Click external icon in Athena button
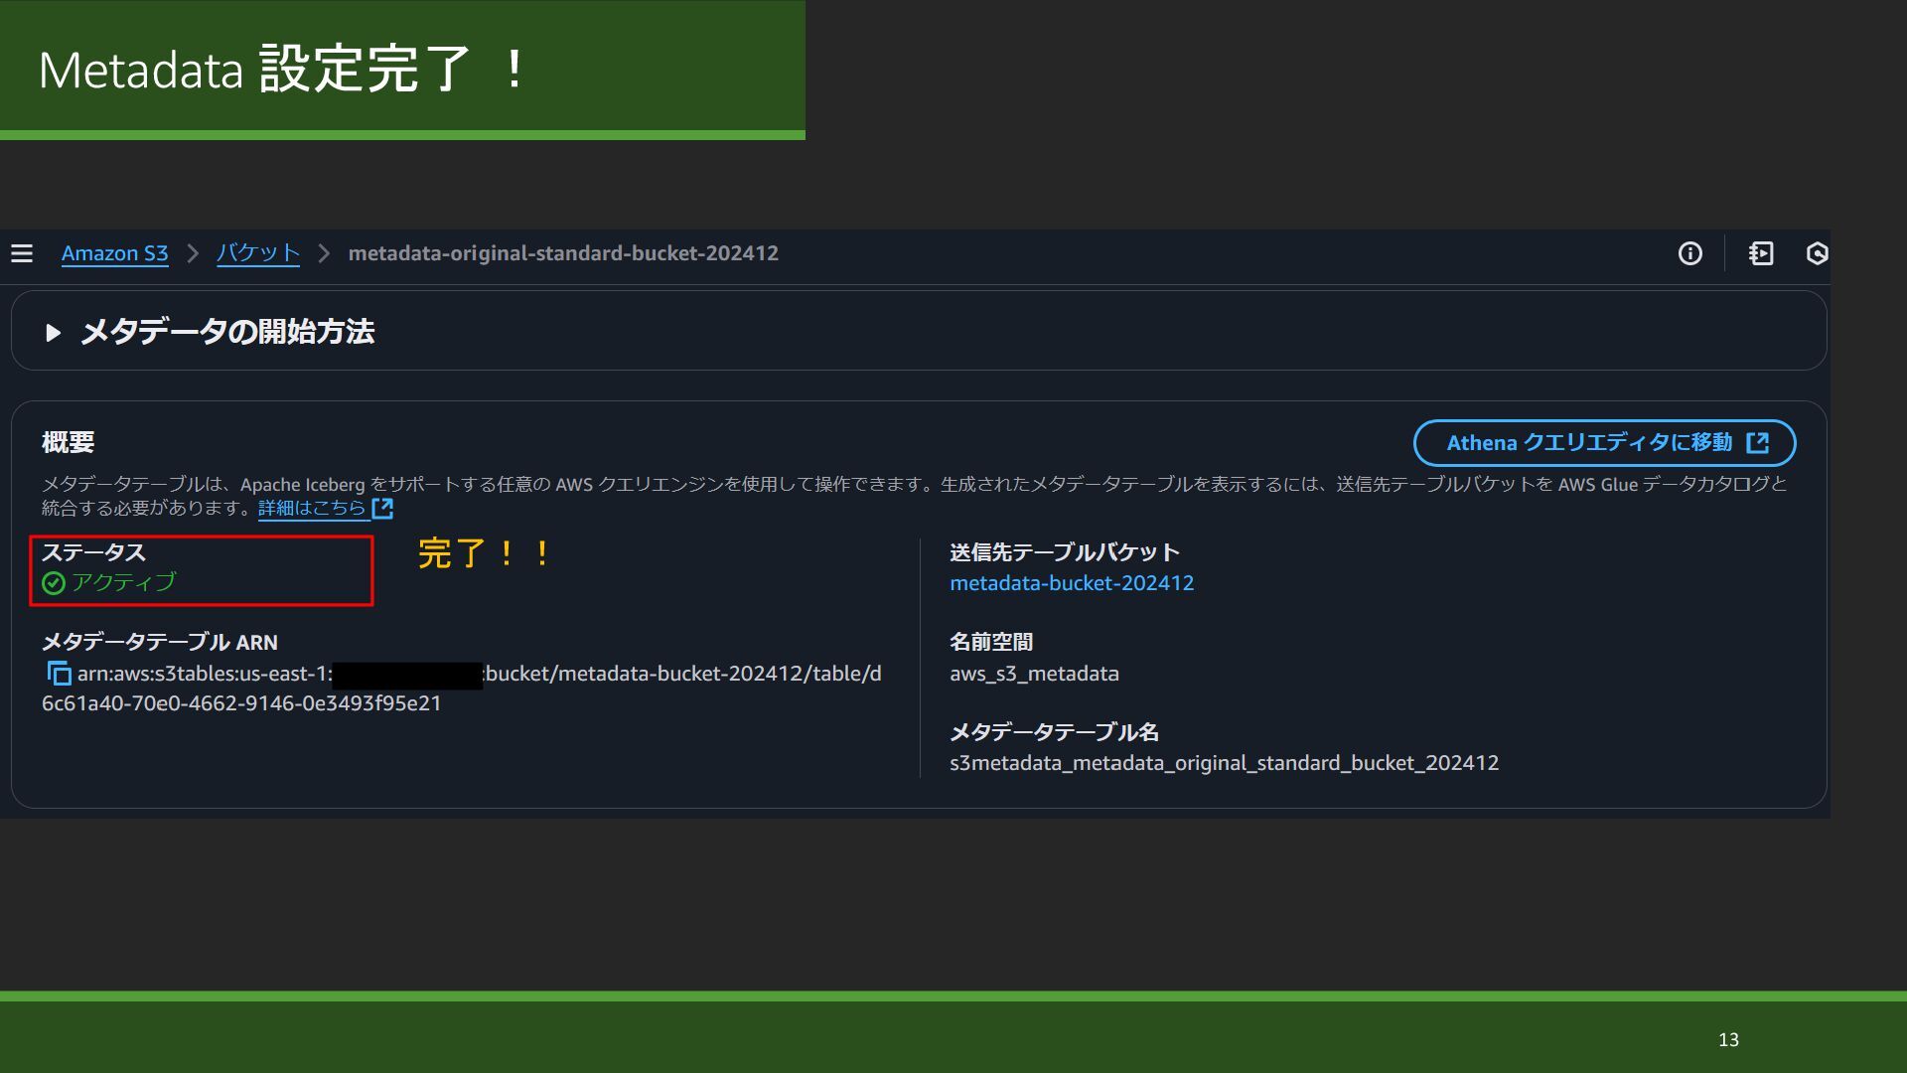This screenshot has height=1073, width=1907. (x=1757, y=443)
